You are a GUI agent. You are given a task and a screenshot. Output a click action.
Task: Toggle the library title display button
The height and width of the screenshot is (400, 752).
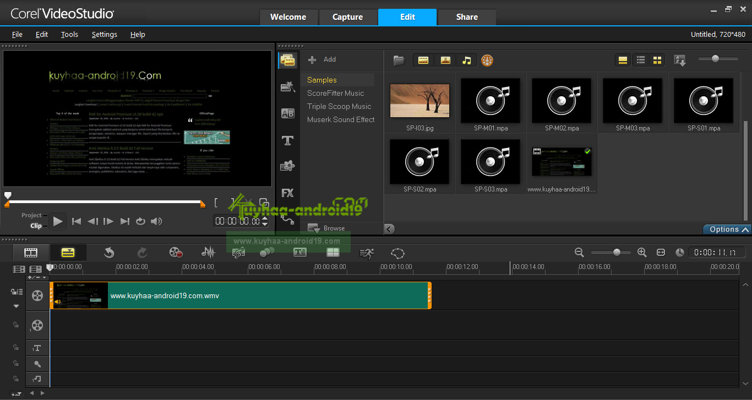(x=623, y=60)
